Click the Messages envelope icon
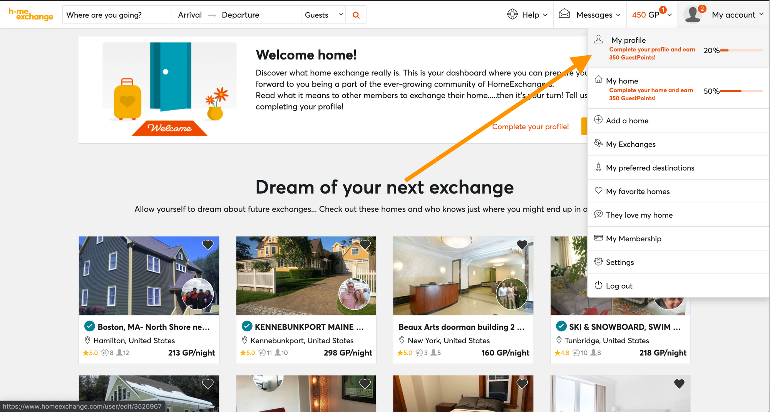Viewport: 770px width, 412px height. (x=564, y=14)
